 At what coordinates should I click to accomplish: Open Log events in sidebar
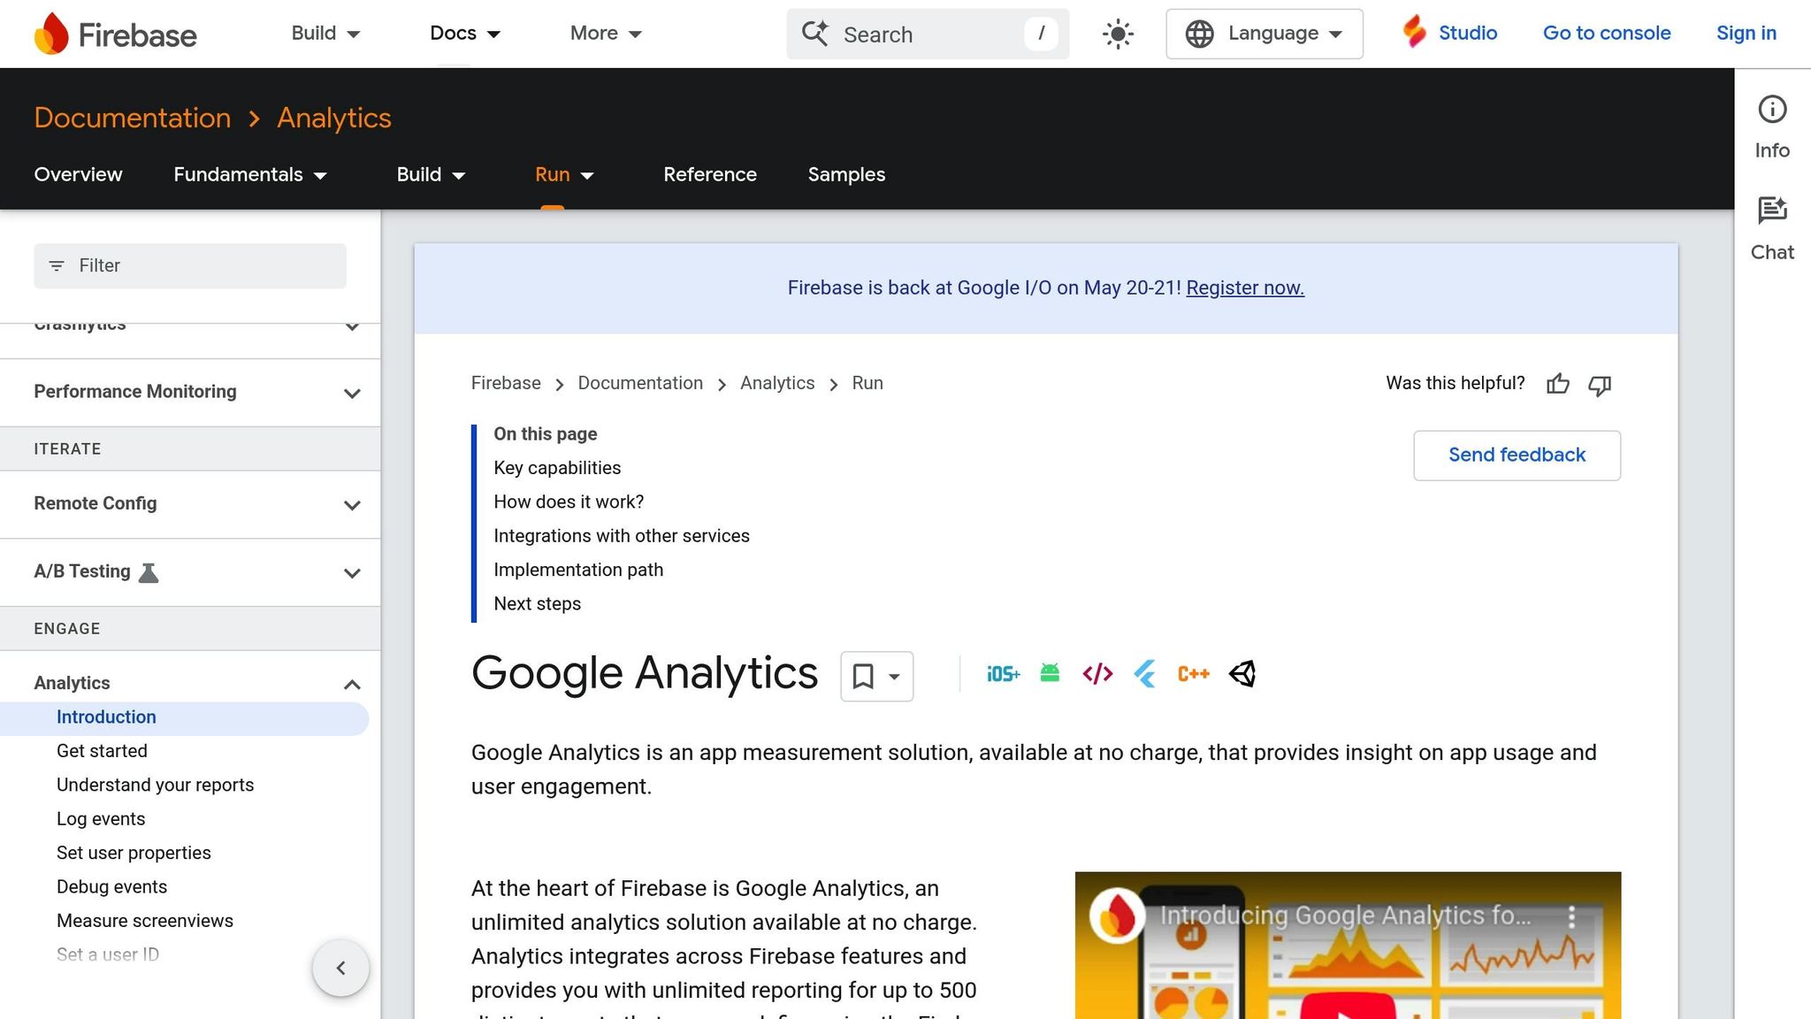point(101,819)
